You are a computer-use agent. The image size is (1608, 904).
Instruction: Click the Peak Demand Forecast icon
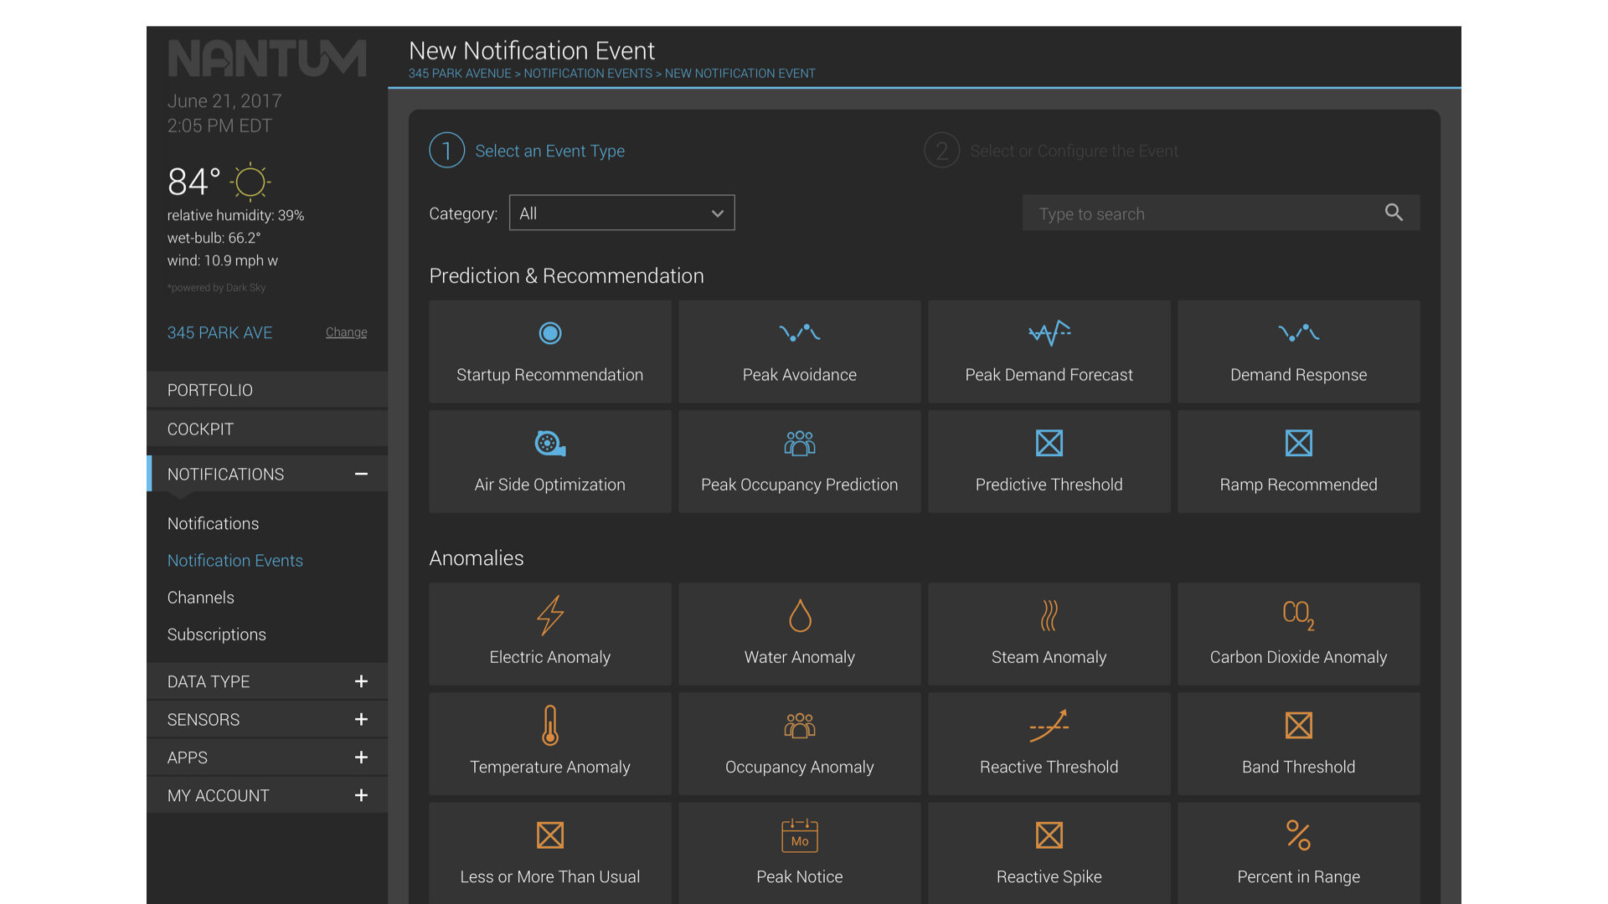click(1049, 333)
